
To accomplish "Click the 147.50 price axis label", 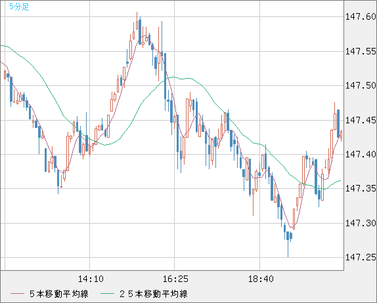I will pos(361,85).
